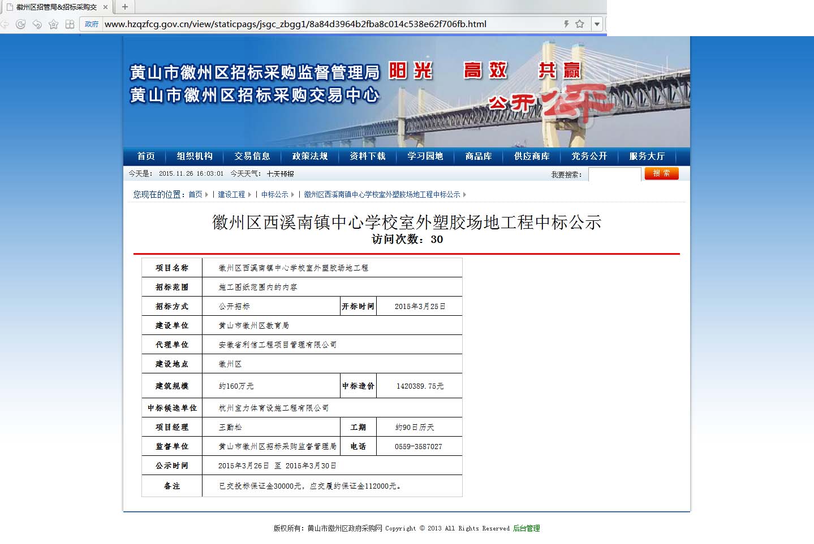Click the 建设工程 breadcrumb link
The image size is (814, 544).
click(231, 194)
